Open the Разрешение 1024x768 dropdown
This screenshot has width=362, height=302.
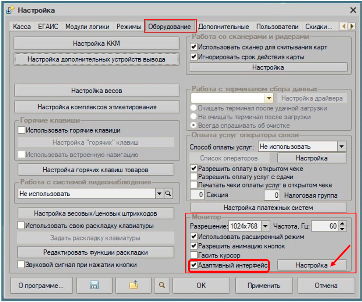(266, 226)
